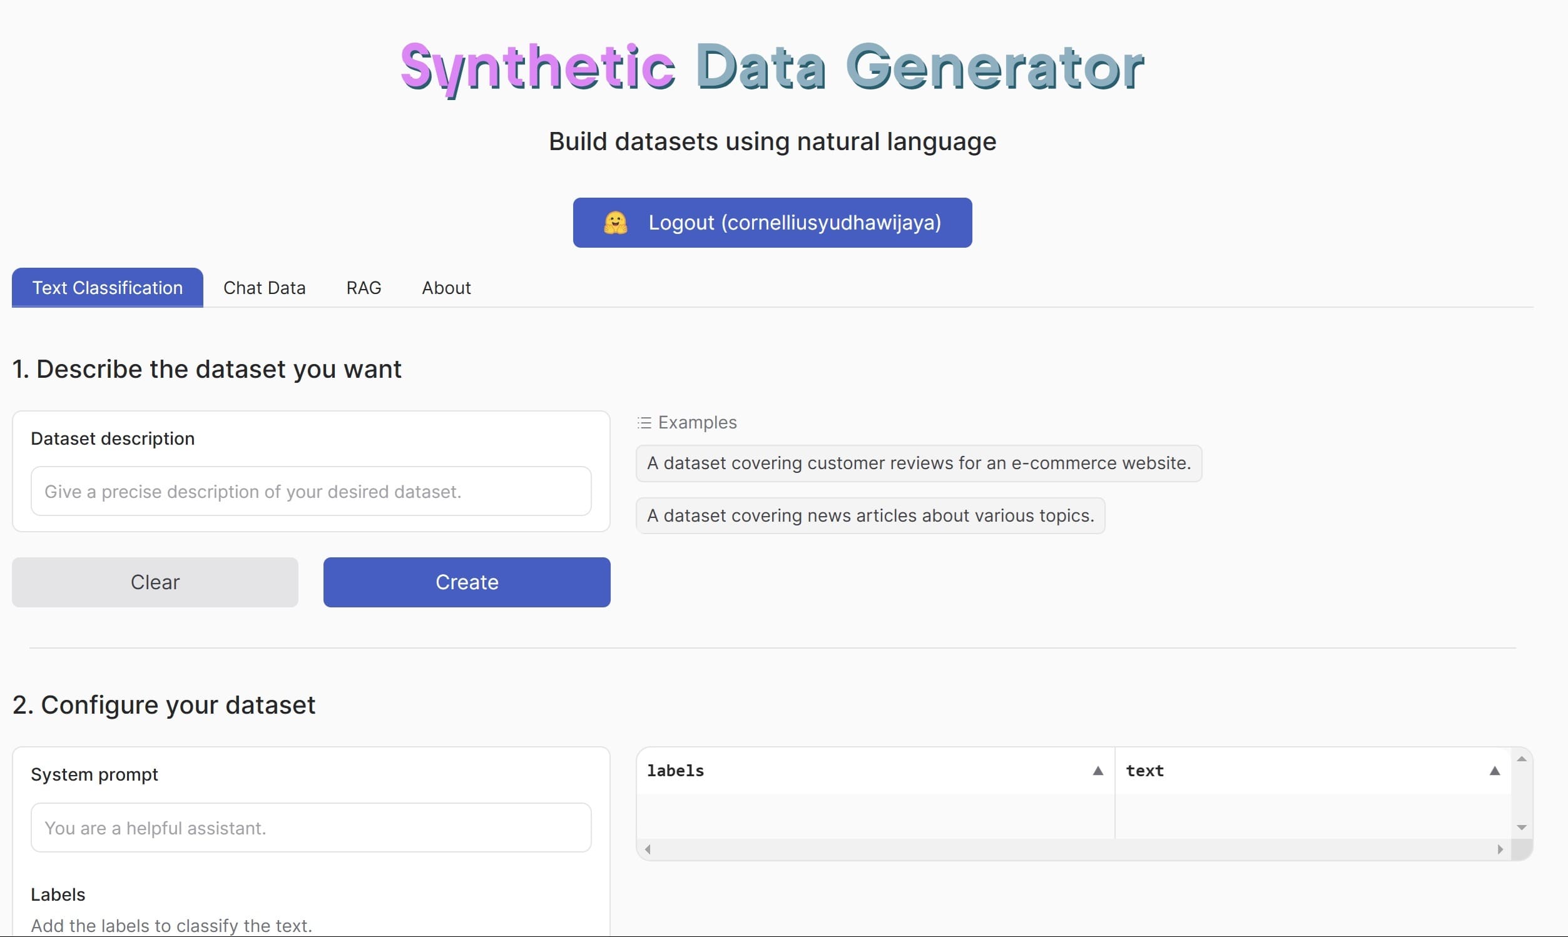This screenshot has width=1568, height=937.
Task: Click the horizontal scrollbar of the table
Action: 1074,849
